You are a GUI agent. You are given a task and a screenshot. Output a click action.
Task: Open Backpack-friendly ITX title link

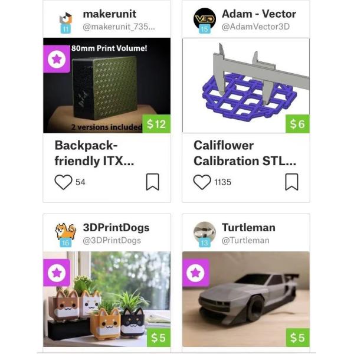94,153
